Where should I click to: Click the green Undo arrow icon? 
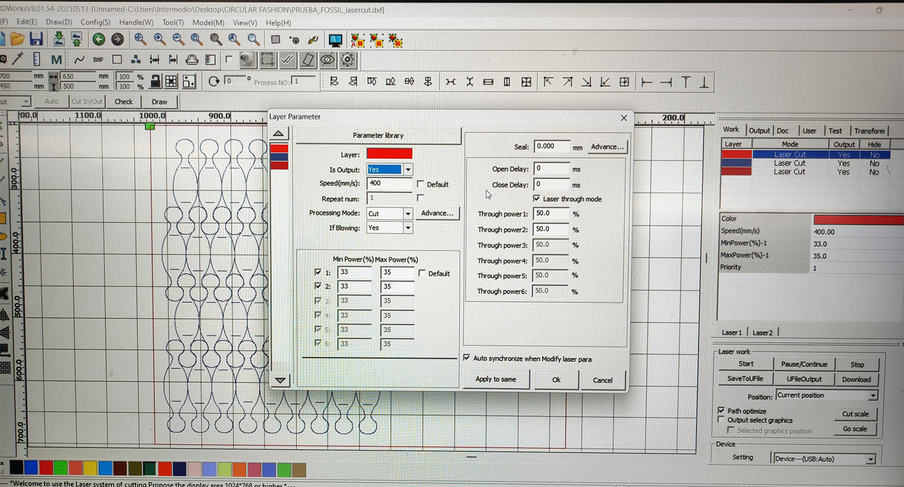98,39
